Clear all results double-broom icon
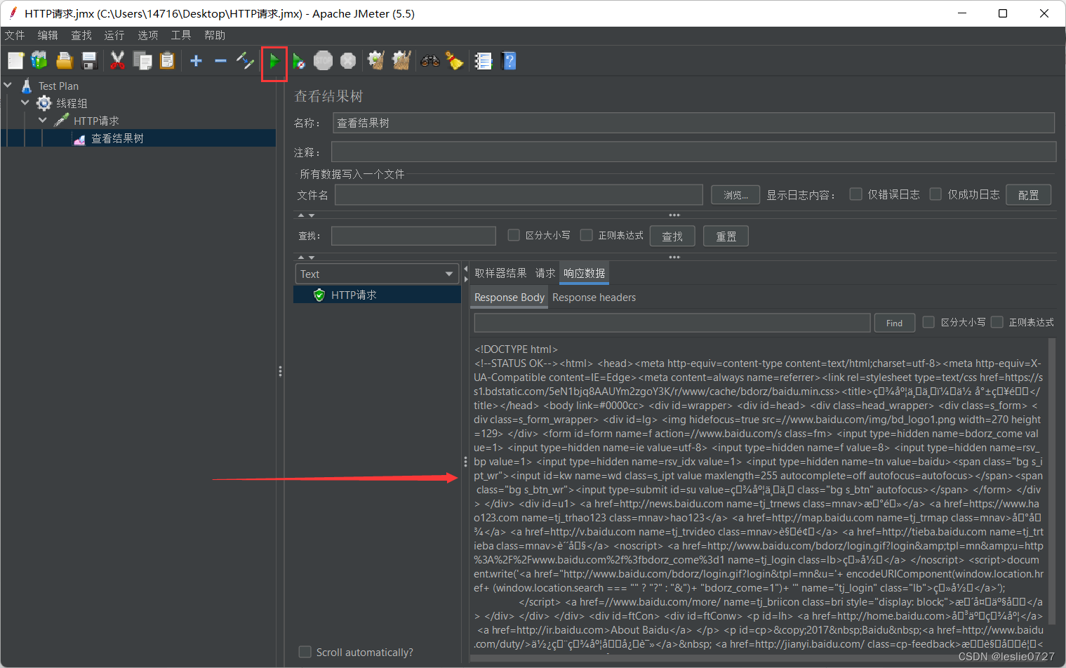The height and width of the screenshot is (668, 1066). click(x=401, y=61)
